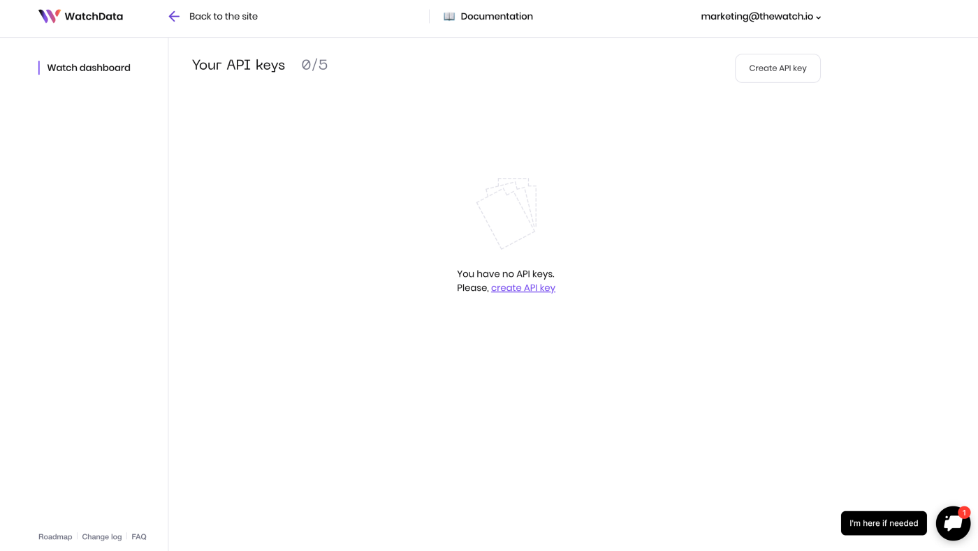Viewport: 978px width, 551px height.
Task: Open the chat assistant bubble icon
Action: [953, 524]
